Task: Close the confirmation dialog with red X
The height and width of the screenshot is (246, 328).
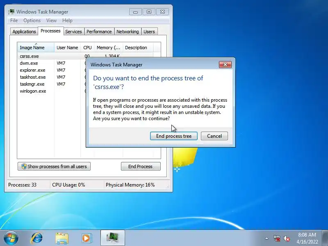Action: (x=225, y=65)
